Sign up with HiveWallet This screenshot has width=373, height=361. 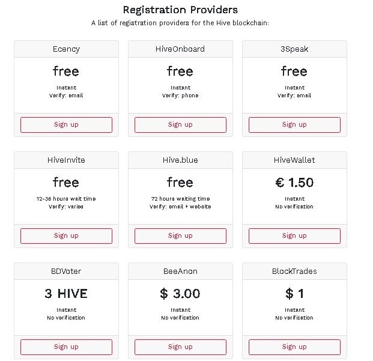[294, 235]
